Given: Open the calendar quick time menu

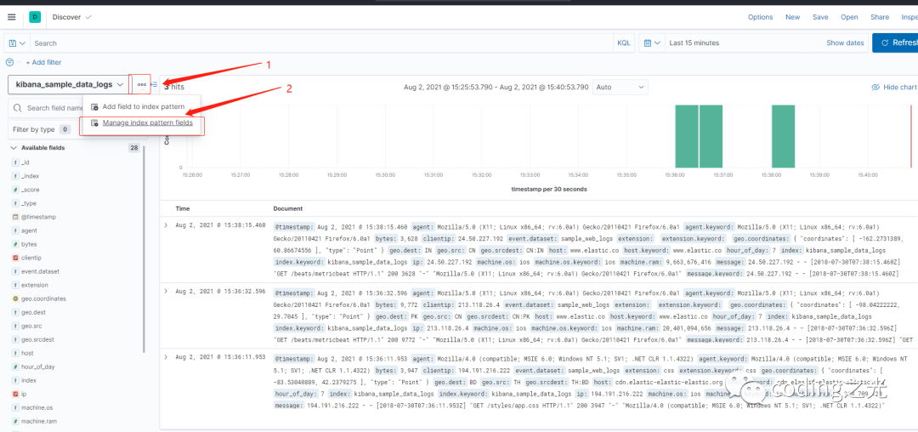Looking at the screenshot, I should (x=652, y=43).
